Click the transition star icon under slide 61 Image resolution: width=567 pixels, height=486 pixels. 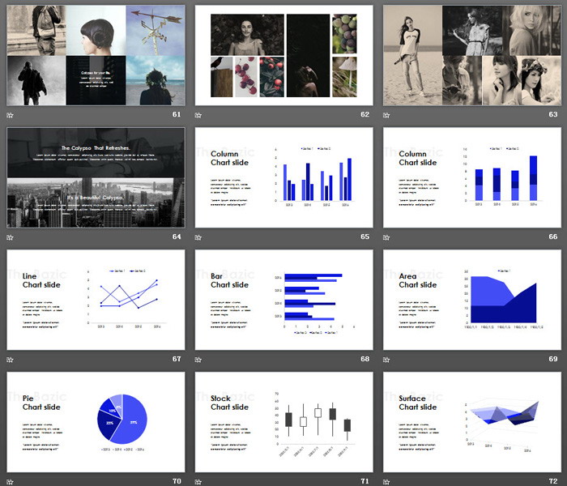10,115
